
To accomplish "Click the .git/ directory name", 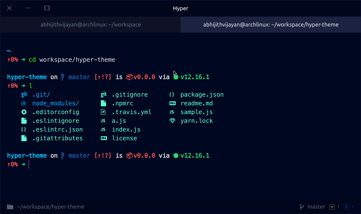I will 41,95.
